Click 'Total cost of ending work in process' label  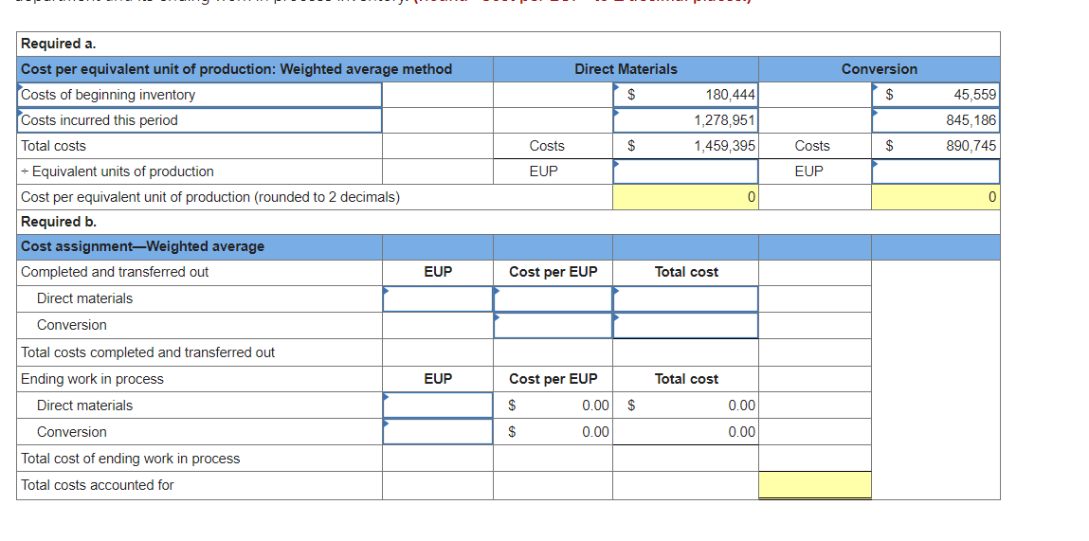[x=131, y=459]
